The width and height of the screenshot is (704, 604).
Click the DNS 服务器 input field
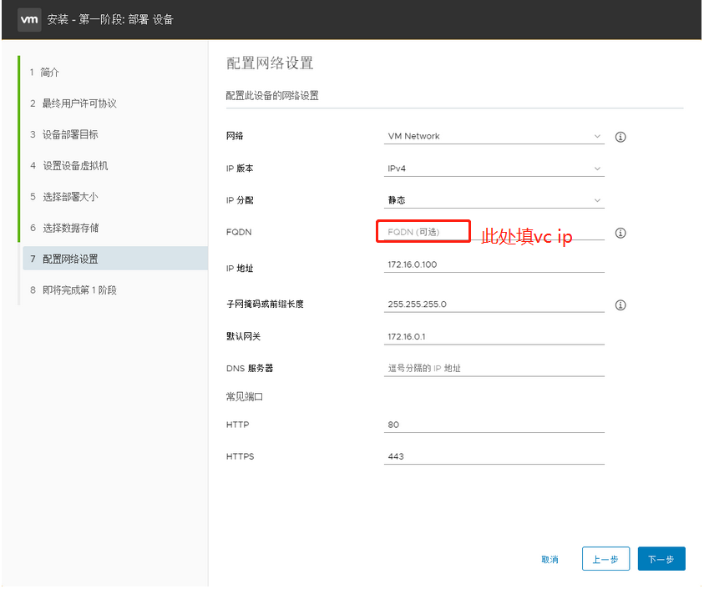click(x=494, y=369)
